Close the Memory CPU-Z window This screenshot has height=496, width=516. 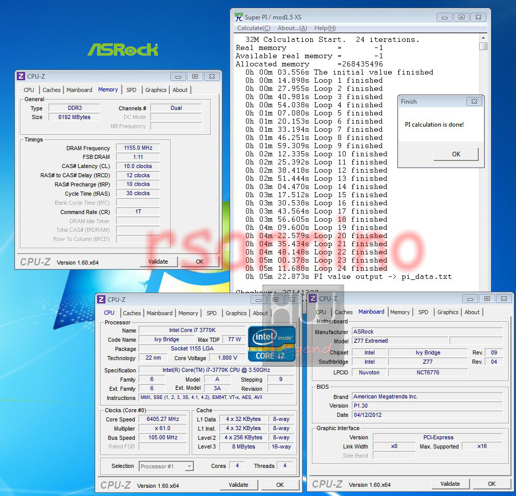coord(212,77)
